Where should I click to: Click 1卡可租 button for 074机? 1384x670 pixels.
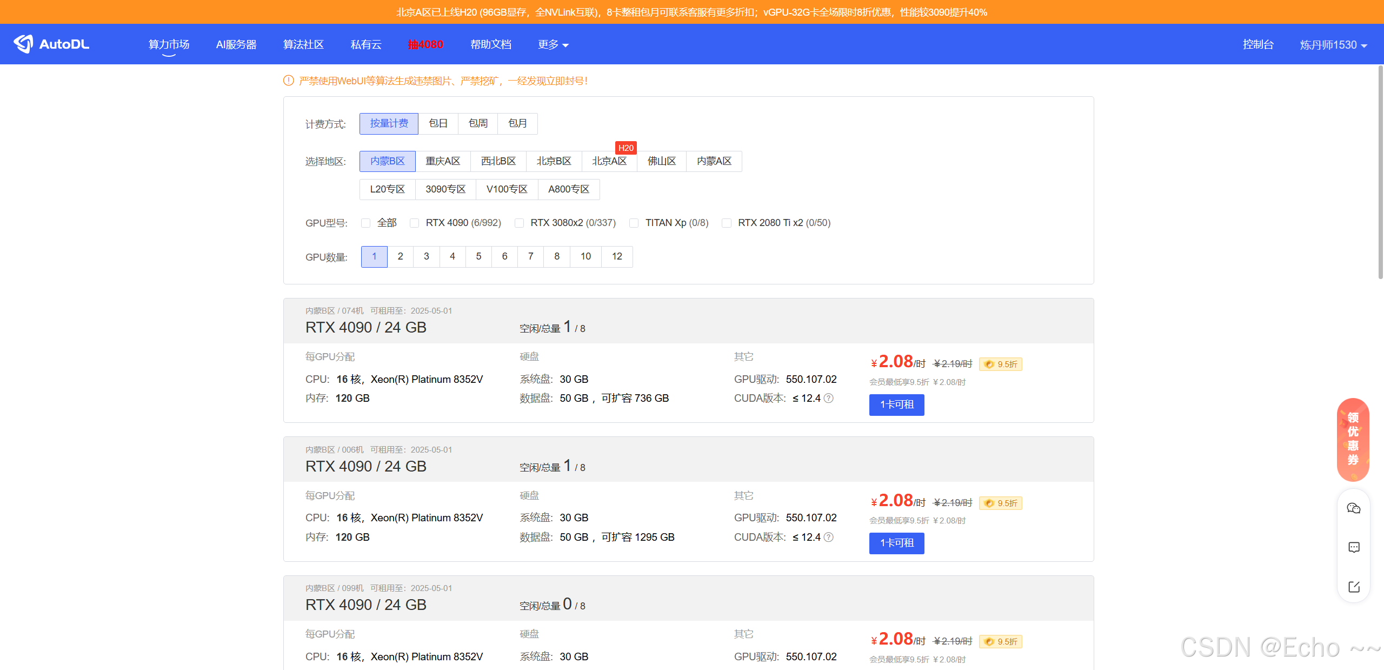coord(896,404)
